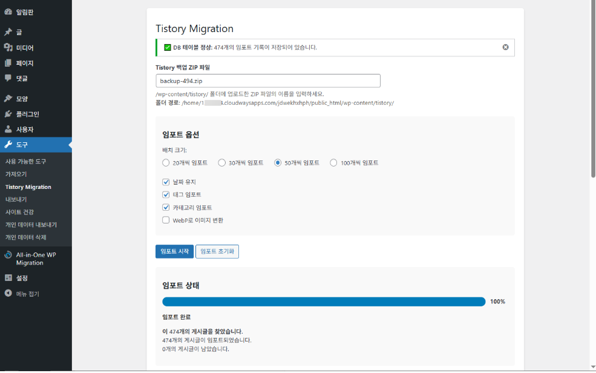Click the 임포트 시작 button
Viewport: 596px width, 373px height.
pyautogui.click(x=174, y=251)
